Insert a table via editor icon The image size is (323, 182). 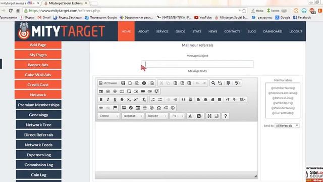coord(138,108)
